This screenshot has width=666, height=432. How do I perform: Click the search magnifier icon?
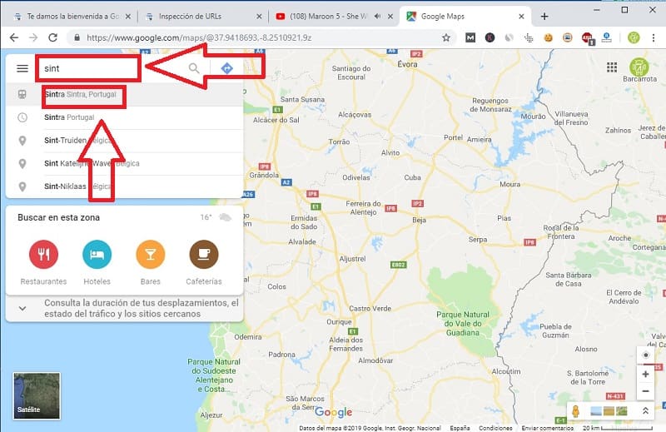194,68
